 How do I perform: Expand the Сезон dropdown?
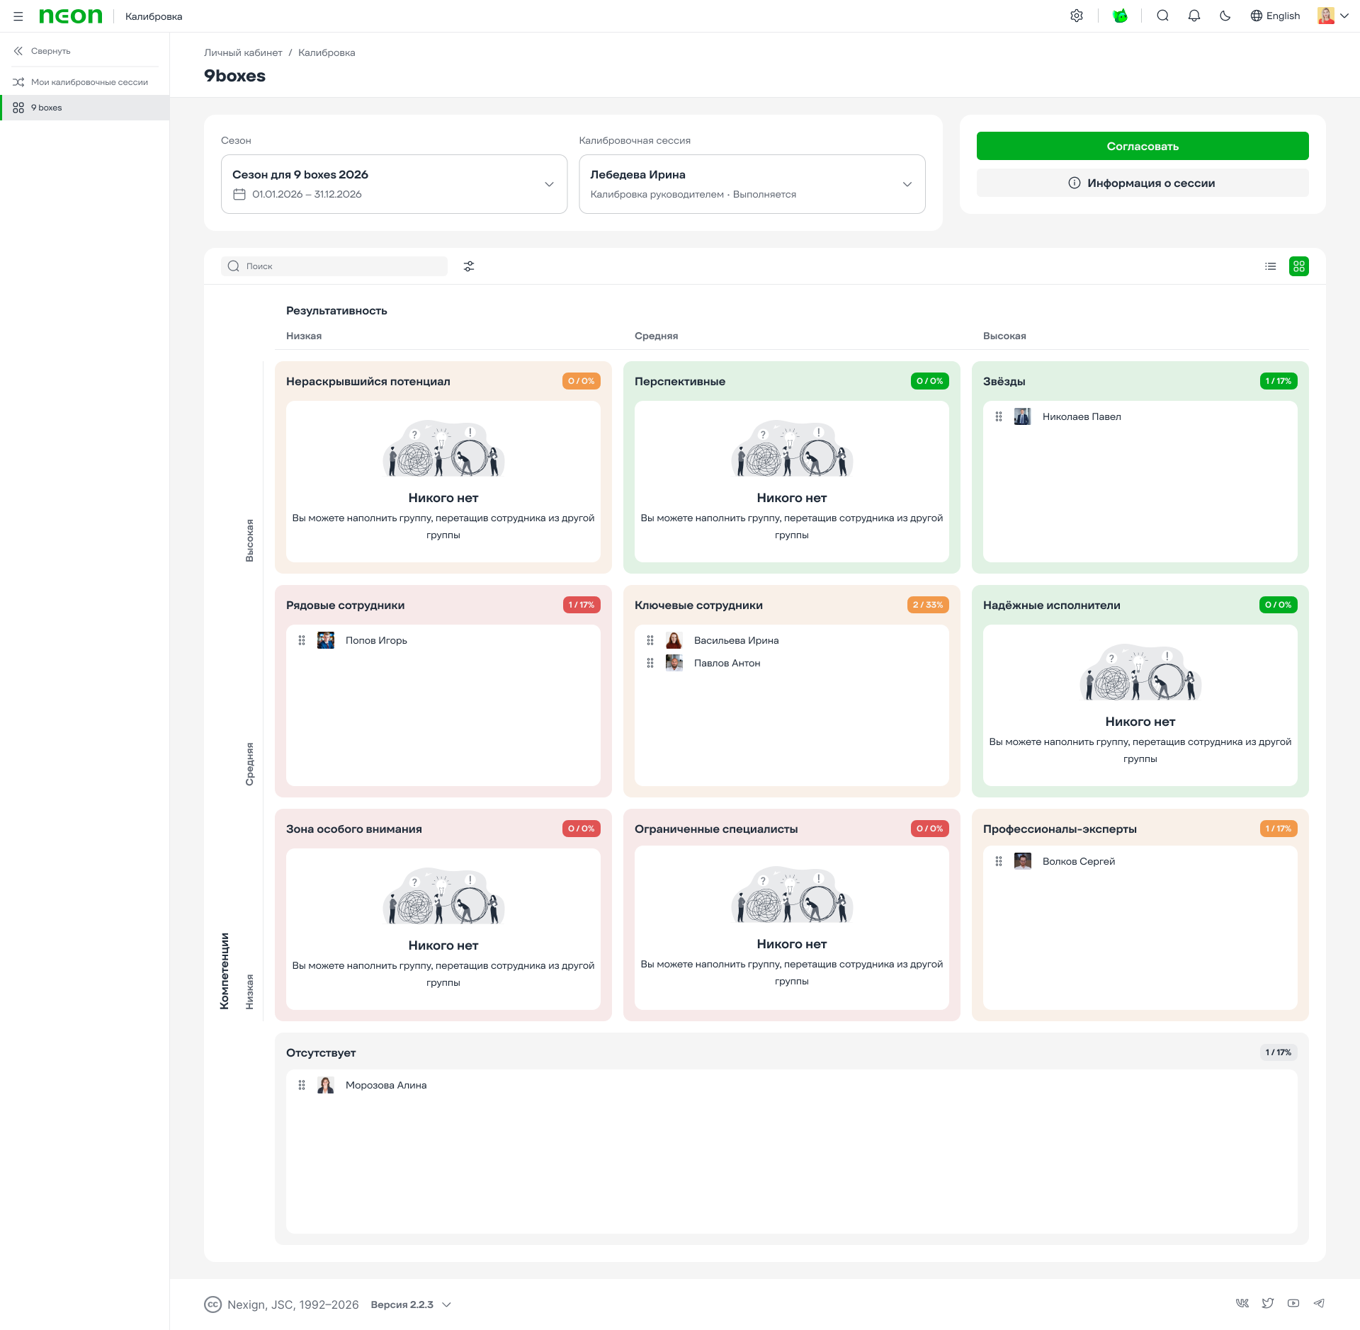click(x=395, y=184)
